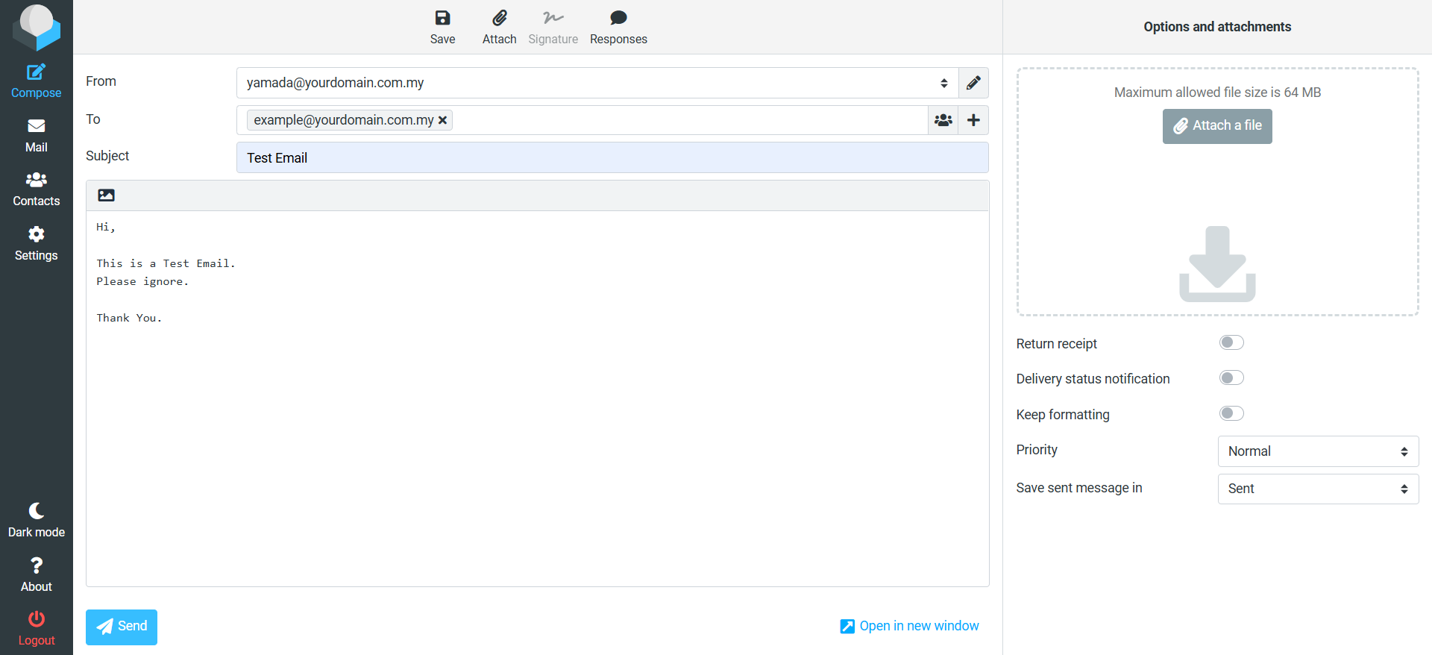This screenshot has height=655, width=1432.
Task: Remove recipient example@yourdomain.com.my with the x
Action: tap(442, 120)
